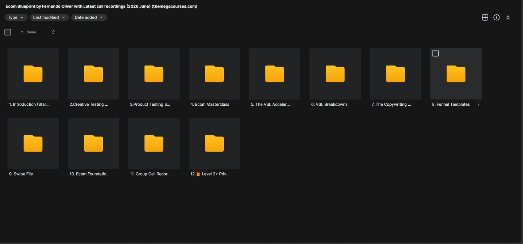Image resolution: width=523 pixels, height=244 pixels.
Task: Open 4. Ecom Masterclass folder icon
Action: click(x=214, y=74)
